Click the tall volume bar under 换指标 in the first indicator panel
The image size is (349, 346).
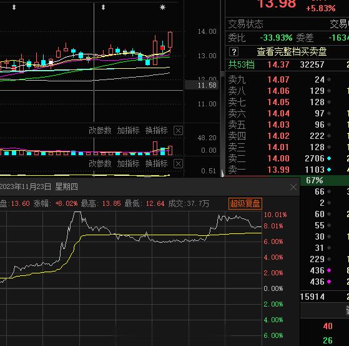pos(155,148)
